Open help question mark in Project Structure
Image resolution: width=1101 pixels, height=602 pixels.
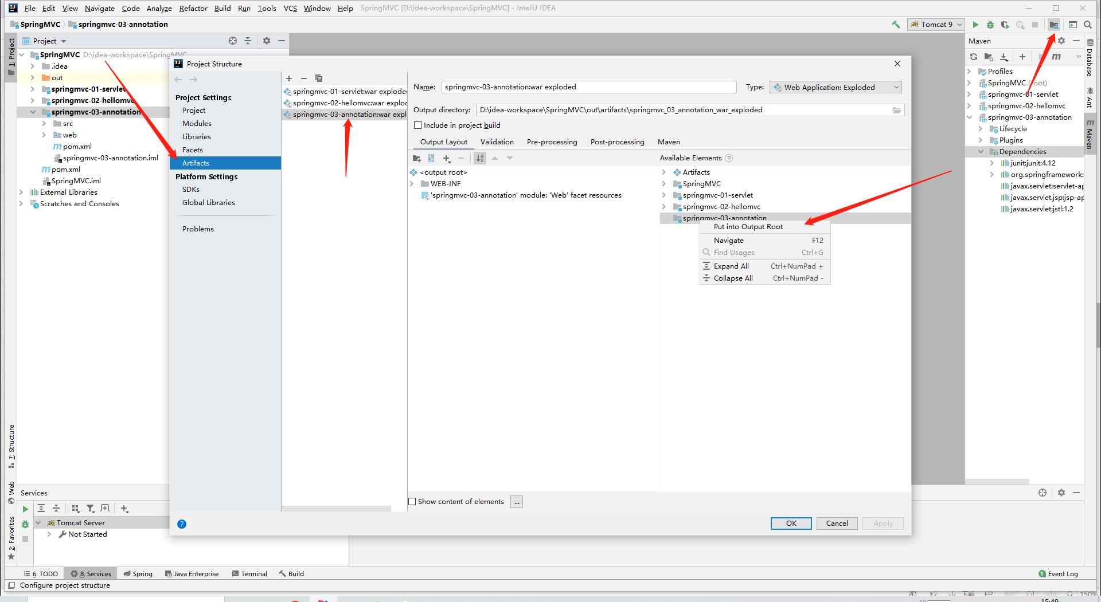pos(182,524)
